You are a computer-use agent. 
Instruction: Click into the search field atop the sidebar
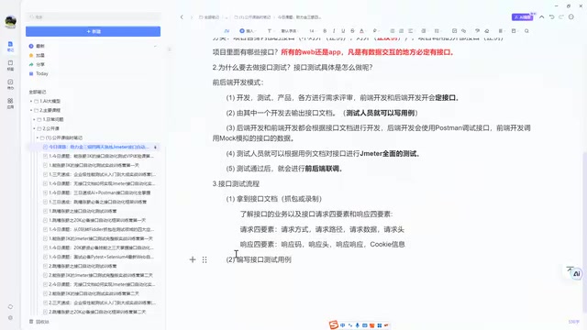click(x=94, y=17)
